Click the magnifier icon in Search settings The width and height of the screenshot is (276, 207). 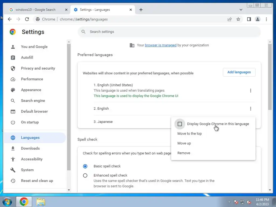click(x=84, y=32)
